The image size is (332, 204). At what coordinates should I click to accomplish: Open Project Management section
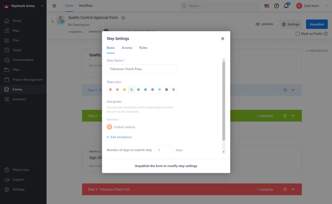point(23,80)
